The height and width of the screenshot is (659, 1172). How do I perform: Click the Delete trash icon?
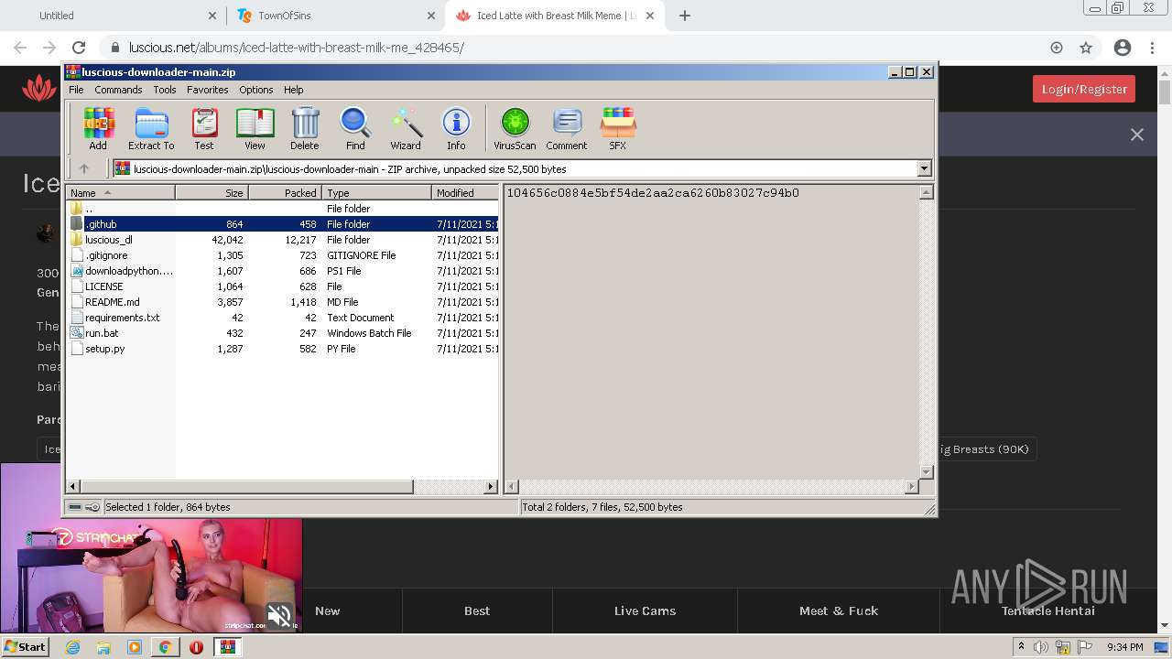click(305, 128)
